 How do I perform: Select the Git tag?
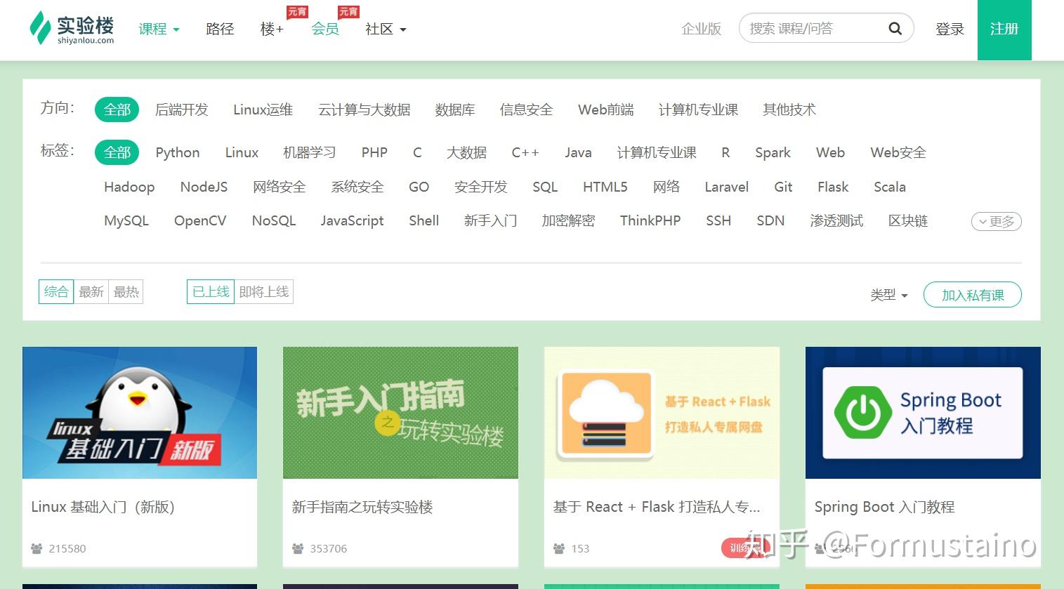[x=783, y=187]
